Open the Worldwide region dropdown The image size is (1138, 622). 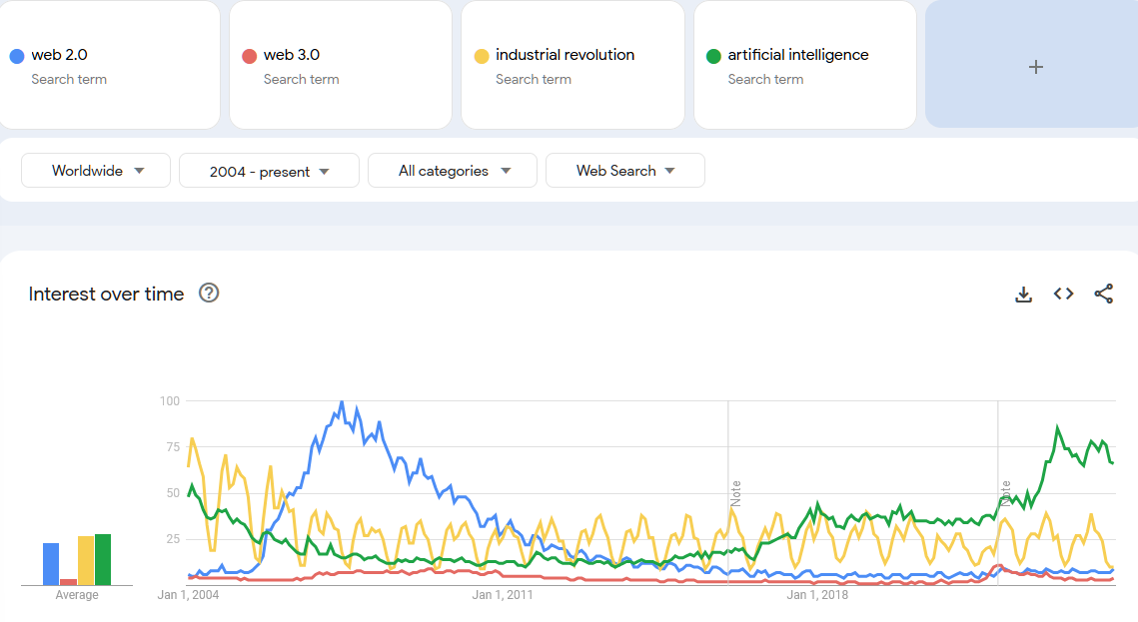pyautogui.click(x=96, y=171)
